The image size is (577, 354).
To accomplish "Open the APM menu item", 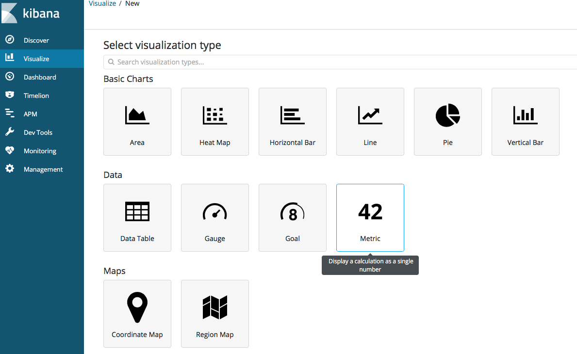I will pos(42,113).
